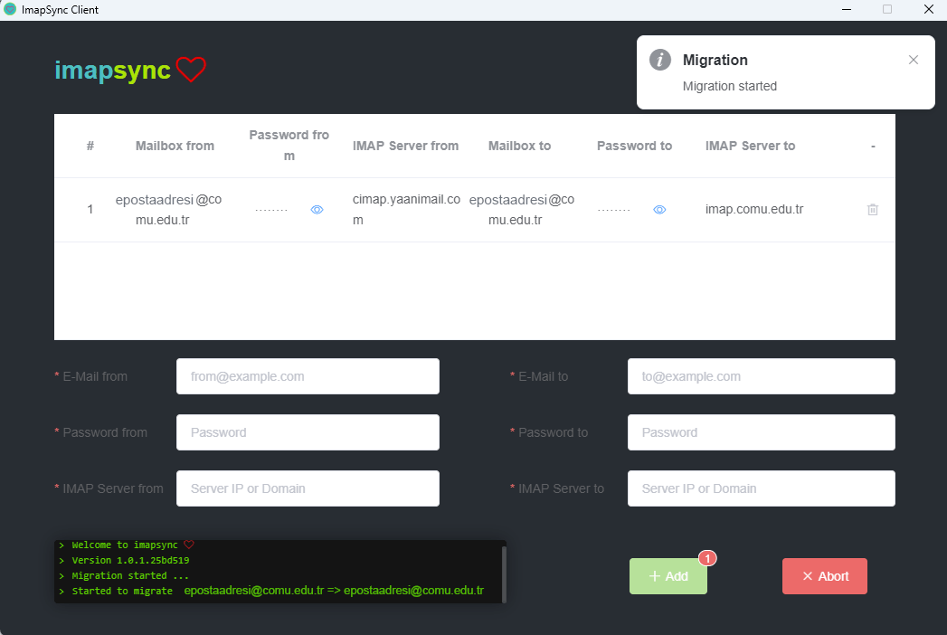Click the 'E-Mail from' field label

click(x=95, y=376)
